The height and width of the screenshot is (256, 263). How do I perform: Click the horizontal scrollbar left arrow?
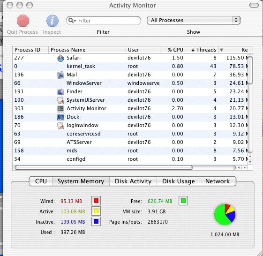pyautogui.click(x=239, y=167)
